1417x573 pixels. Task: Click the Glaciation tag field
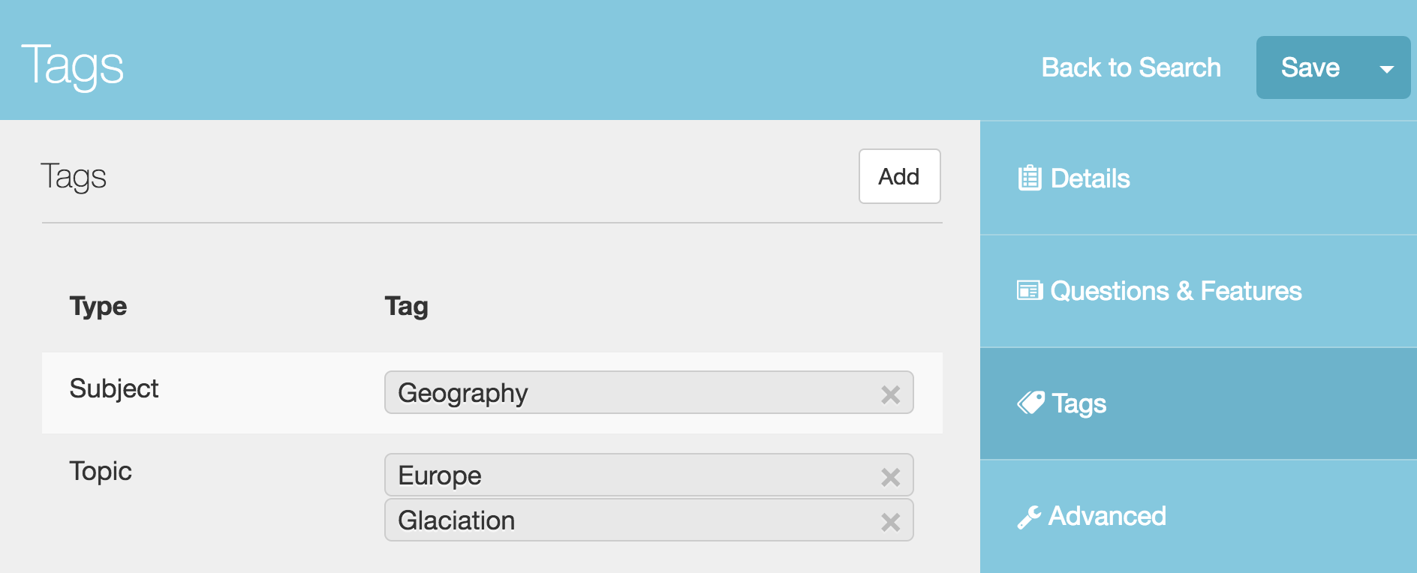pyautogui.click(x=648, y=520)
